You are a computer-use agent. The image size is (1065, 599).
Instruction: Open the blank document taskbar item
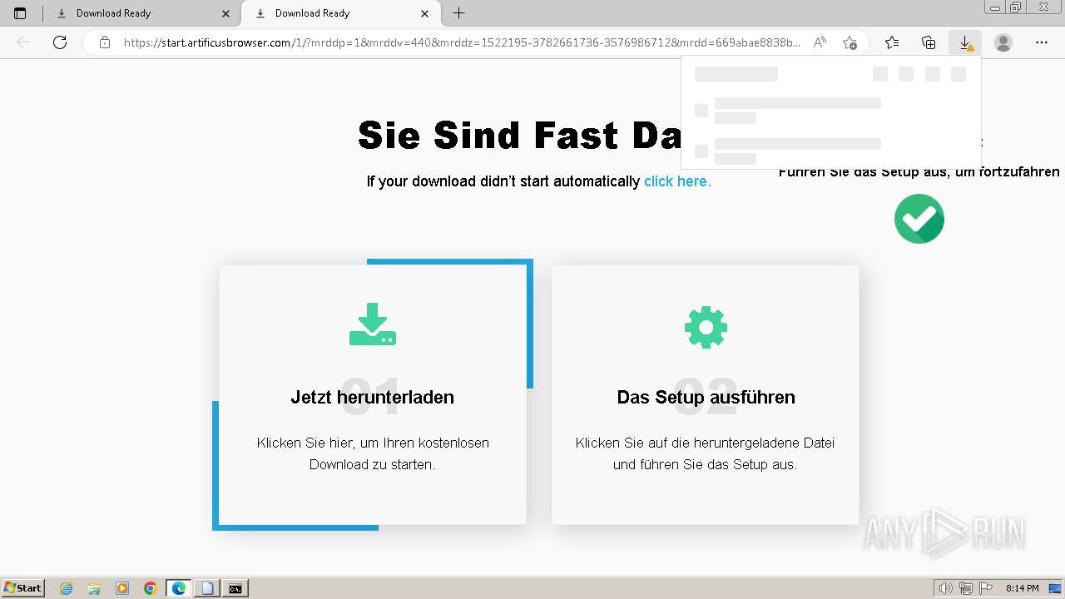pyautogui.click(x=207, y=588)
